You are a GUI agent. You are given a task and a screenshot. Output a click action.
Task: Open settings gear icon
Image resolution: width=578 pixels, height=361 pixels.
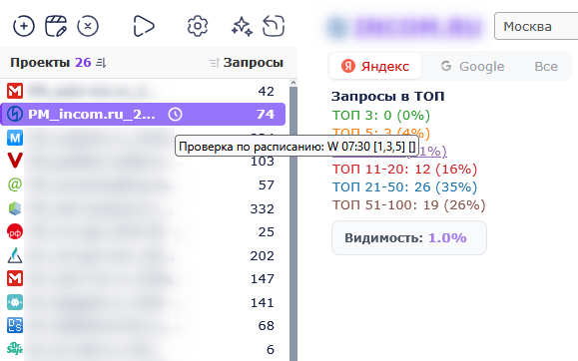(x=198, y=26)
